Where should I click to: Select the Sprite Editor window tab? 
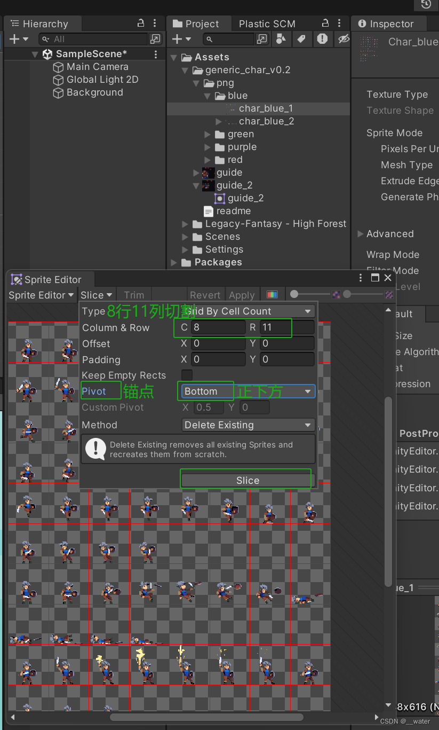coord(51,280)
